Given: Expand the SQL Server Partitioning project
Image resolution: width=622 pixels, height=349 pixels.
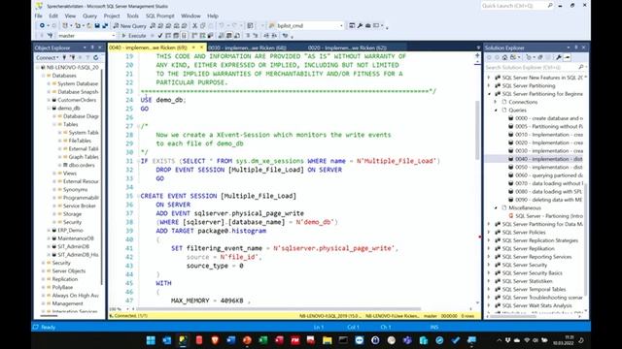Looking at the screenshot, I should (489, 86).
